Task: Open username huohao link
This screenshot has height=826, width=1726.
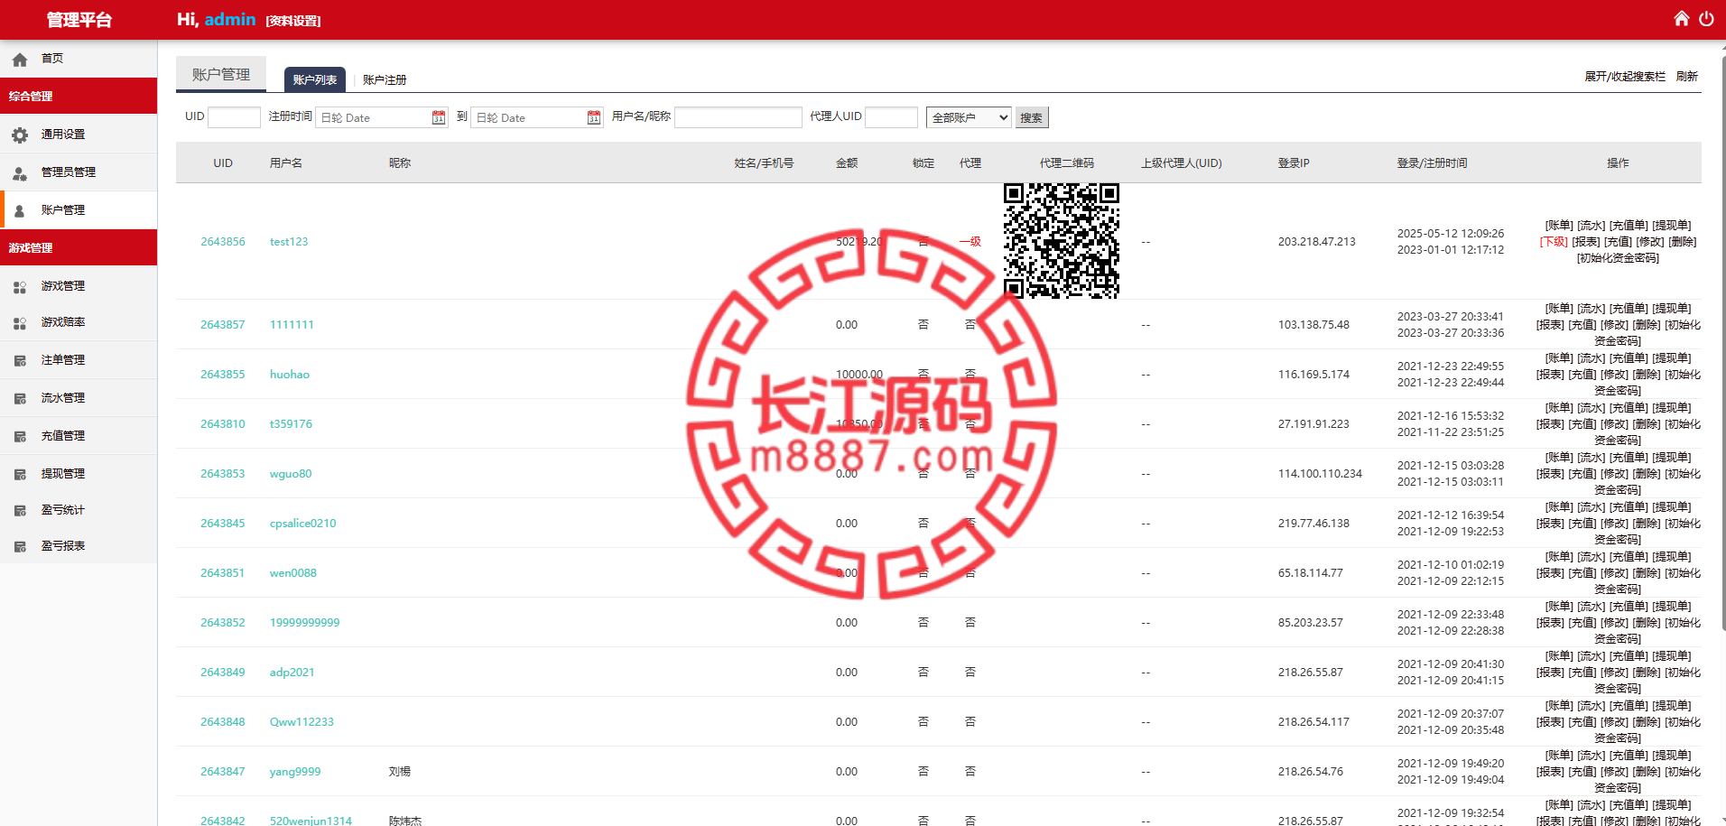Action: [290, 375]
